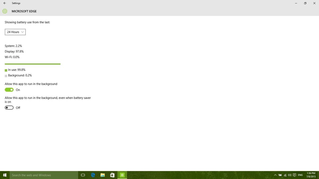
Task: Open the Wi-Fi network icon
Action: pyautogui.click(x=284, y=175)
